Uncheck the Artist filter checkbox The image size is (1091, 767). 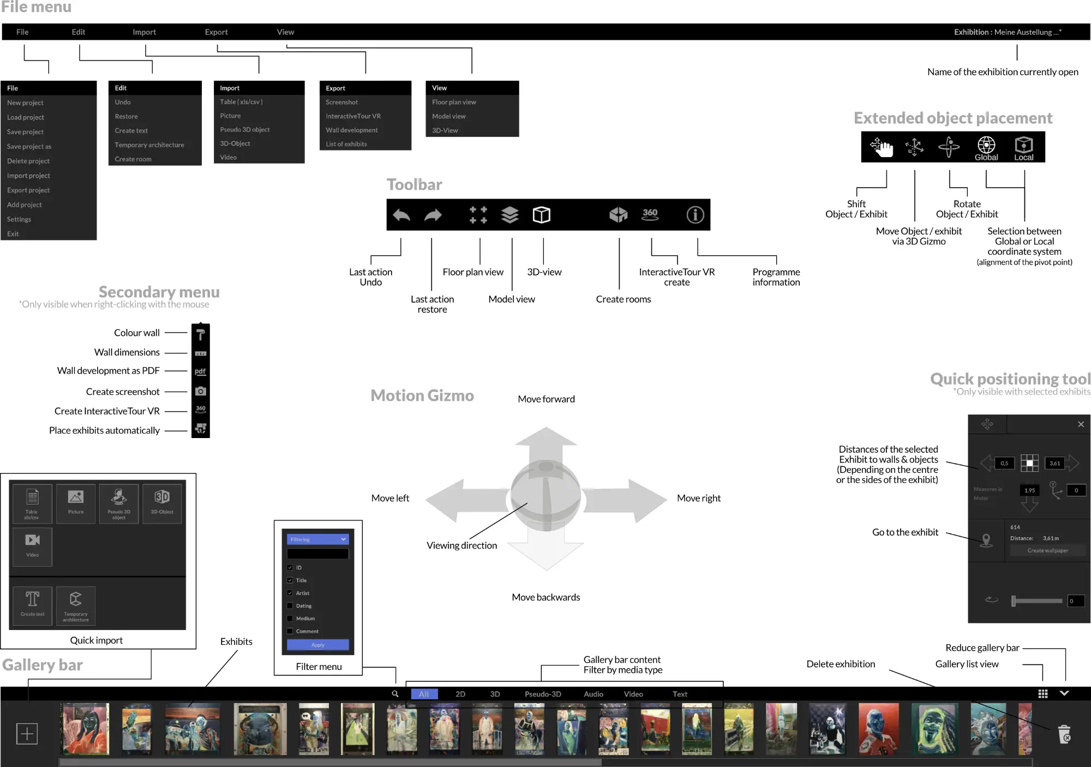(290, 593)
